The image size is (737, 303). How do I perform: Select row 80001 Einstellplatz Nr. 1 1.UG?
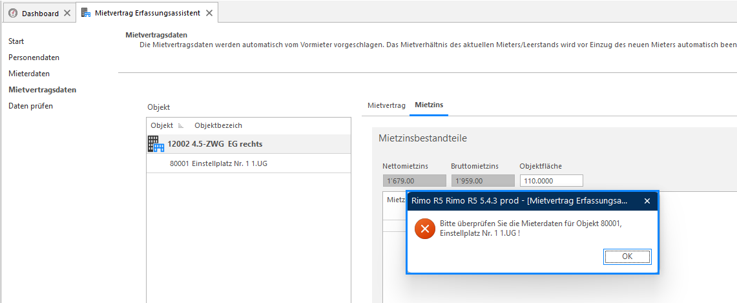(x=249, y=163)
